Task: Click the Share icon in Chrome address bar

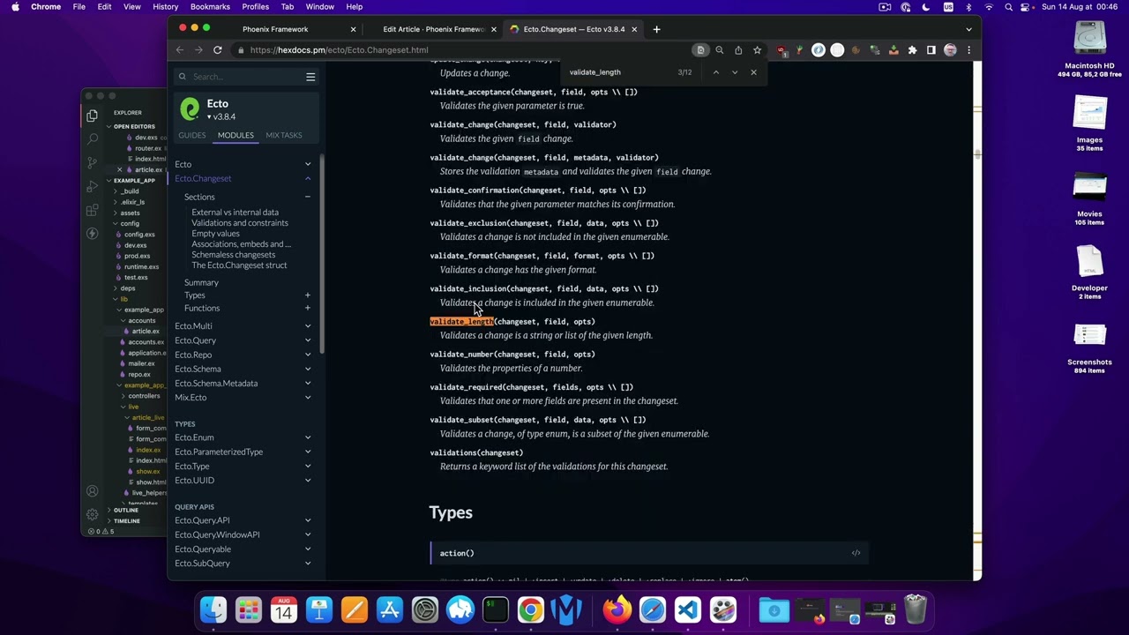Action: point(738,50)
